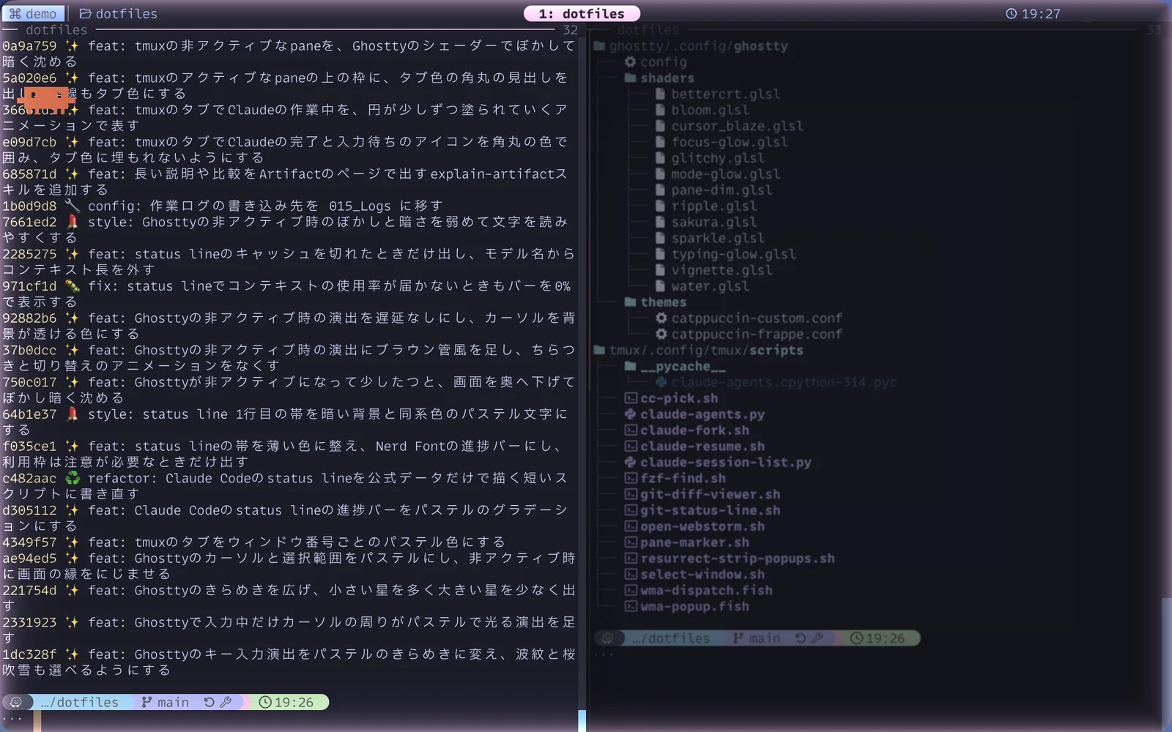
Task: Click the sparkles emoji on 4349f57 commit
Action: coord(72,542)
